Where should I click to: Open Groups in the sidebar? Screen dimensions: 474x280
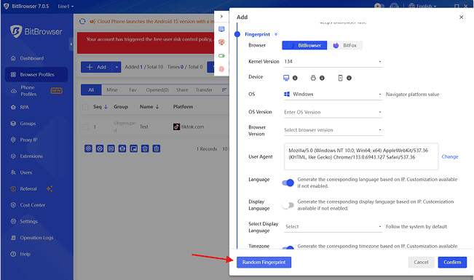coord(28,124)
